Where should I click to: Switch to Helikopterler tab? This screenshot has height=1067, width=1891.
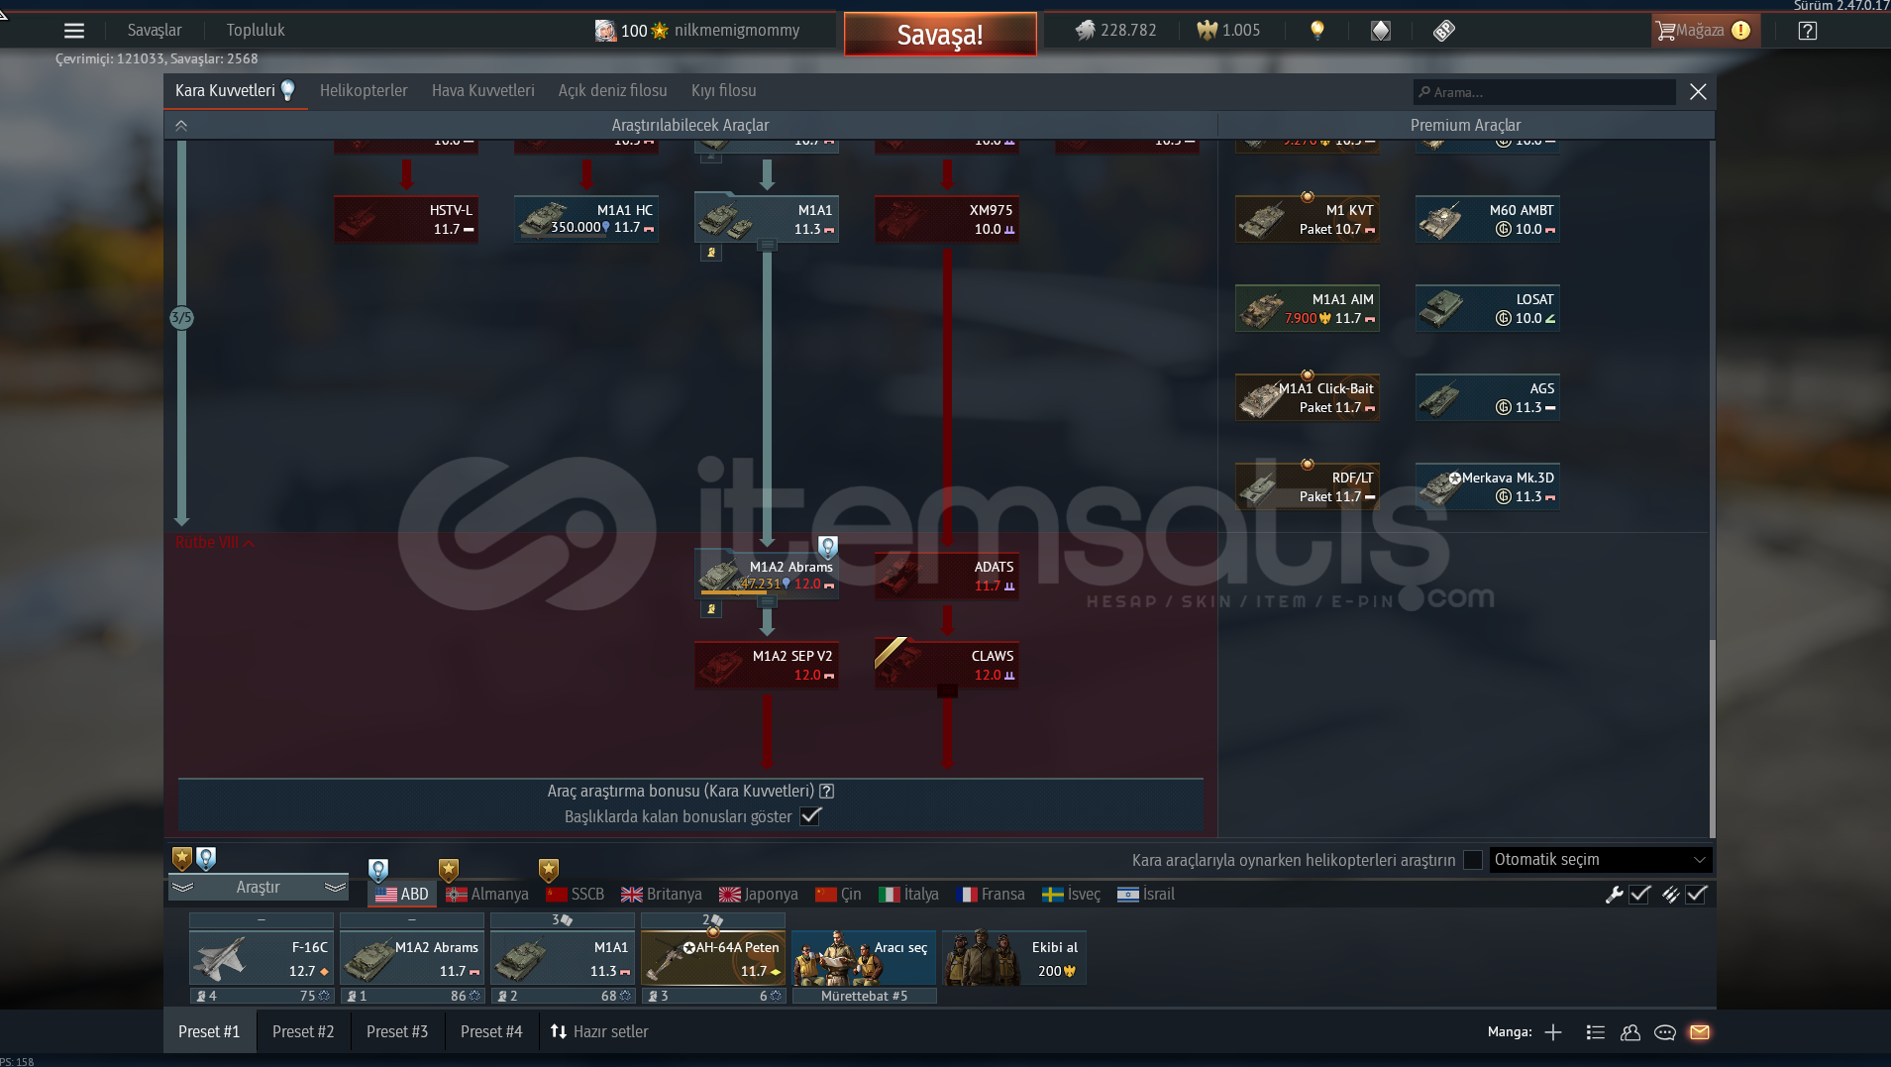364,91
